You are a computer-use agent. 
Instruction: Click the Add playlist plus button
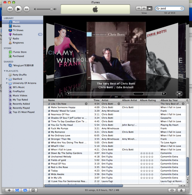9,190
